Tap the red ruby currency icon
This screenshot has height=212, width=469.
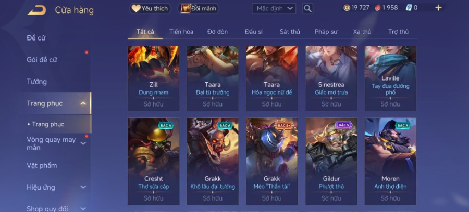[x=378, y=8]
